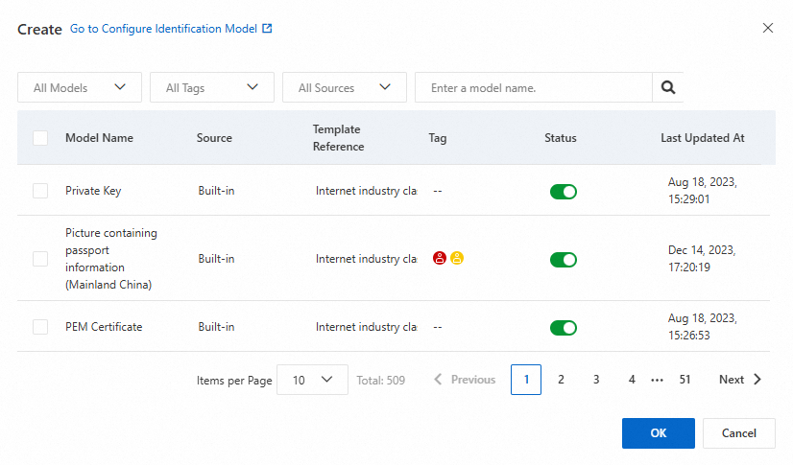Close the Create dialog with X
Viewport: 793px width, 465px height.
click(x=767, y=28)
